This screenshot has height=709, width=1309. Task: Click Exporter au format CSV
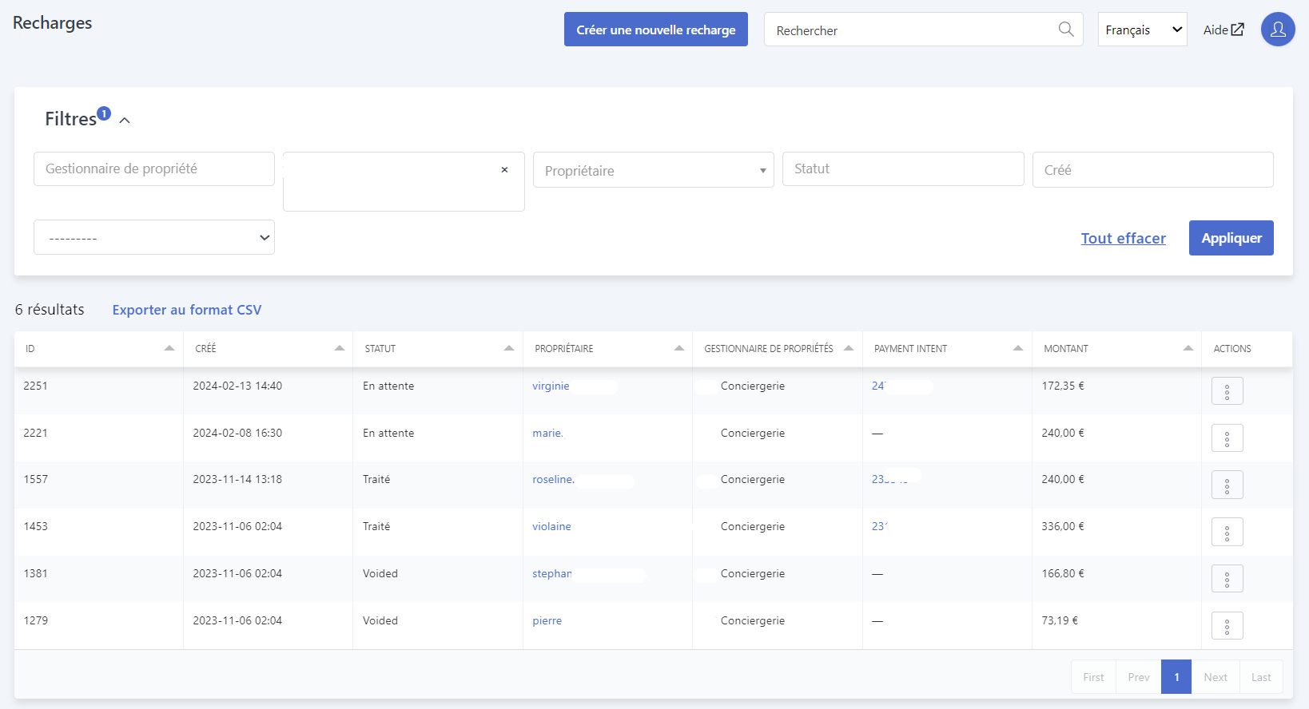[187, 310]
